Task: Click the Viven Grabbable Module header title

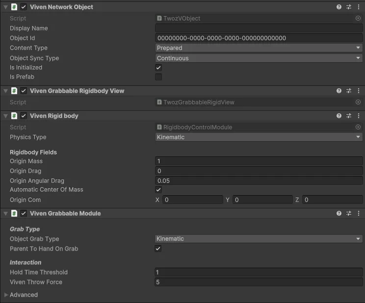Action: pyautogui.click(x=65, y=213)
